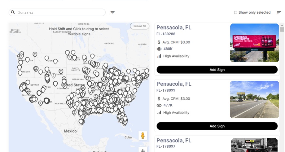Click the Pensacola, FL title of FL-178097

pyautogui.click(x=174, y=141)
